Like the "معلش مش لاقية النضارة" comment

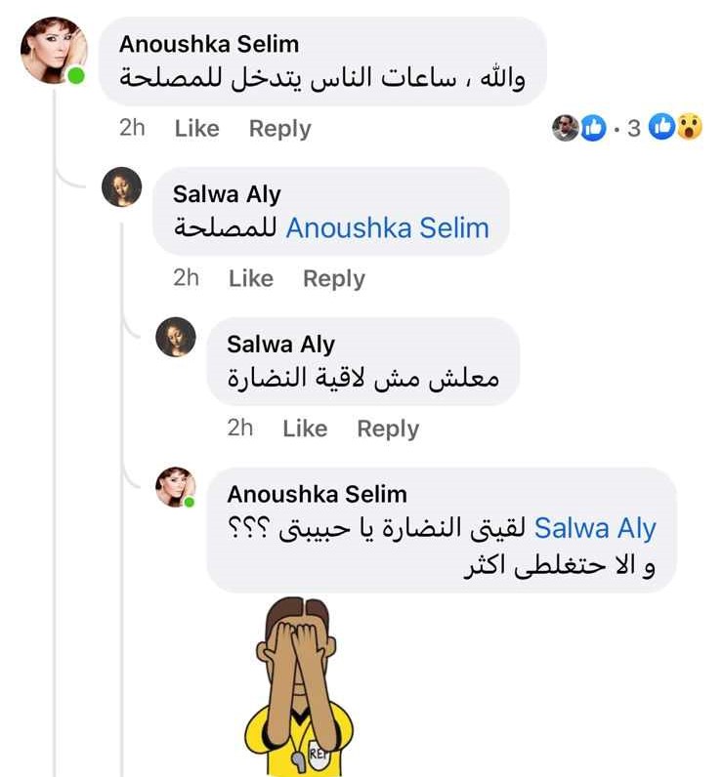pyautogui.click(x=305, y=429)
